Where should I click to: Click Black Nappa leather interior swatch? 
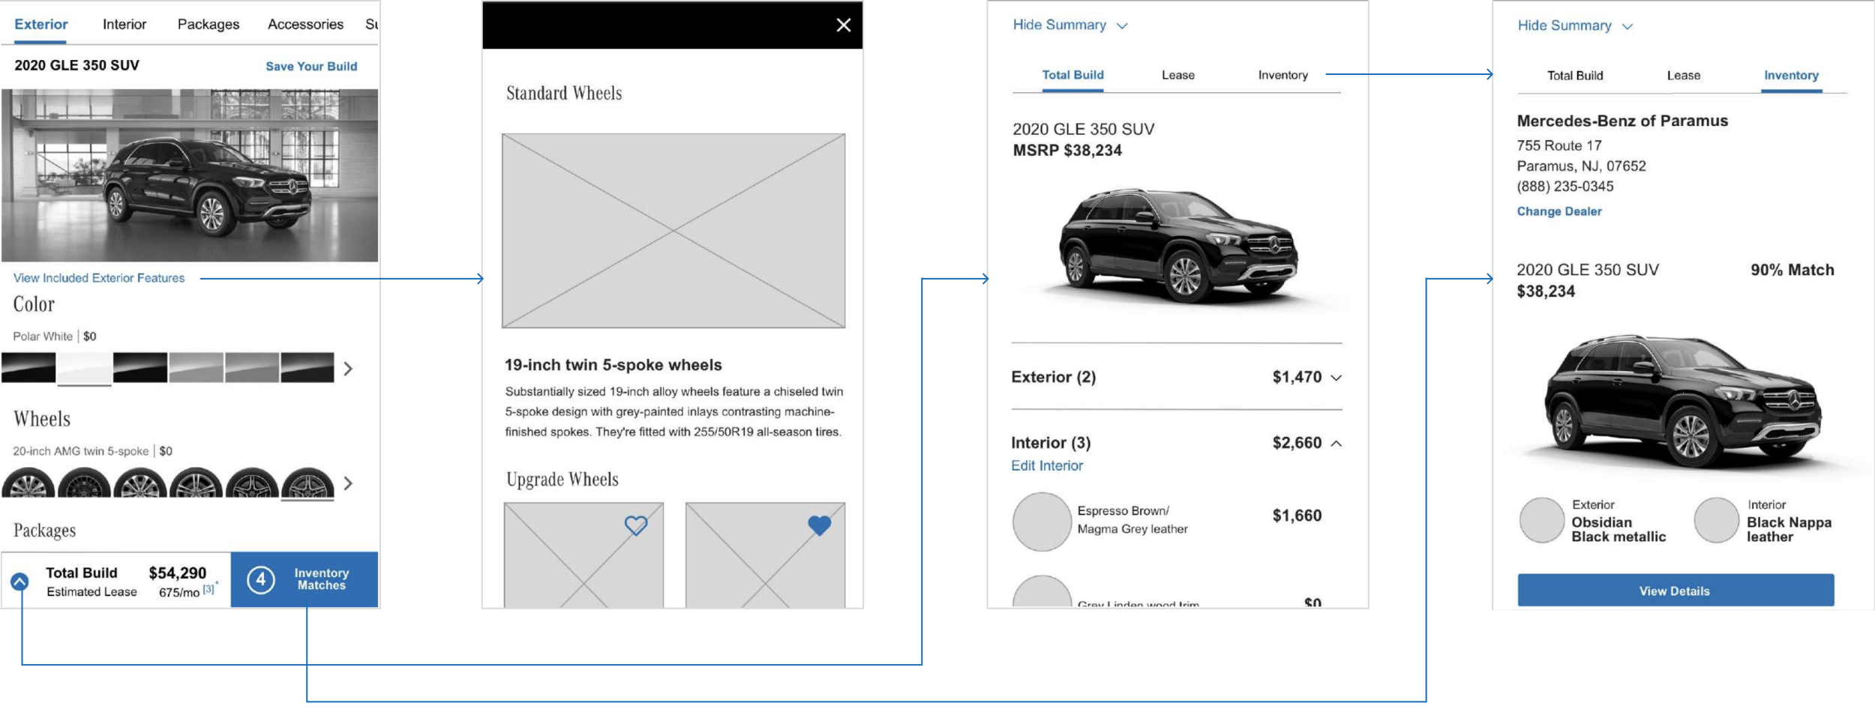coord(1716,520)
